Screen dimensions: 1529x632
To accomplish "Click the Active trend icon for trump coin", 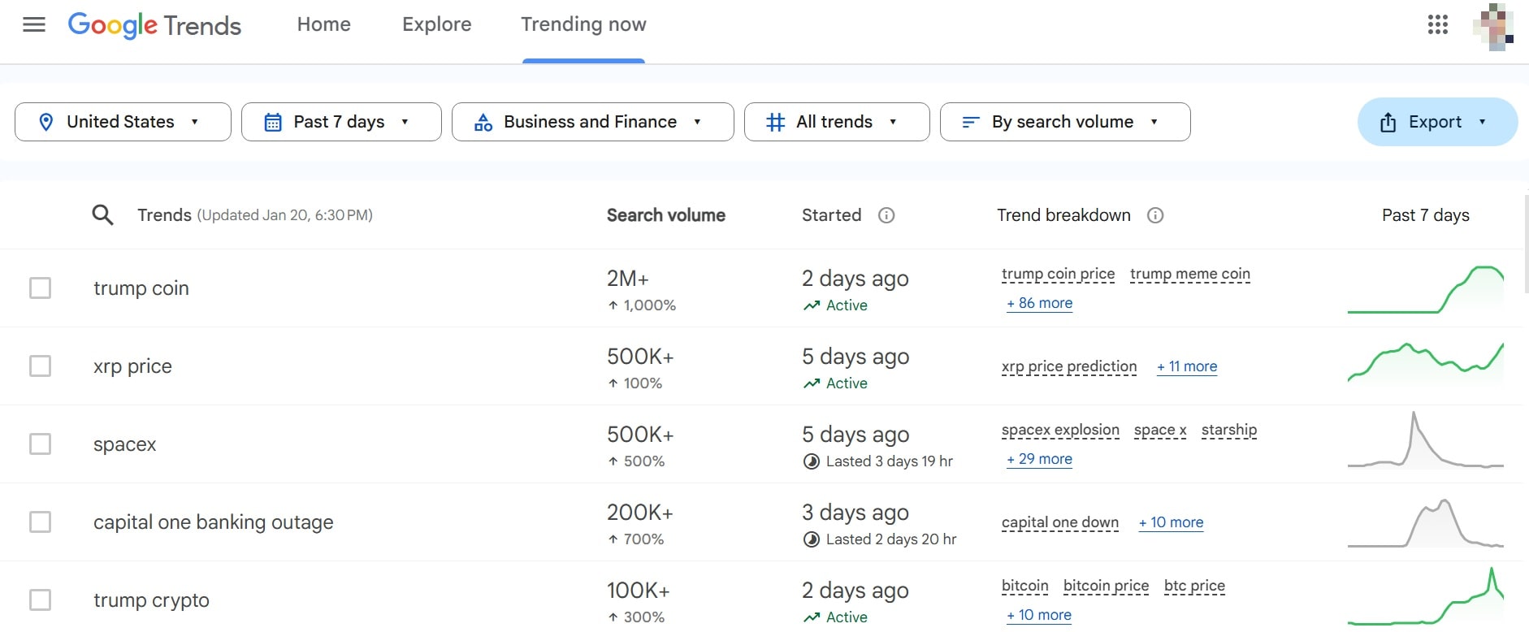I will tap(811, 305).
